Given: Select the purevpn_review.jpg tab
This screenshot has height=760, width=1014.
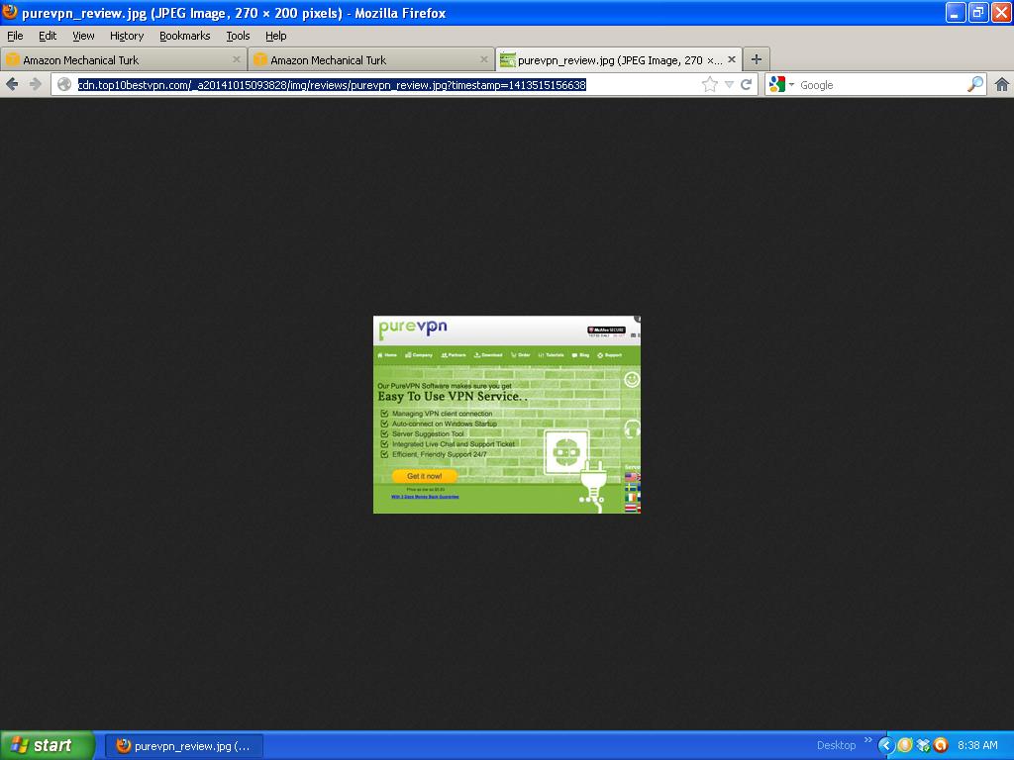Looking at the screenshot, I should tap(618, 60).
